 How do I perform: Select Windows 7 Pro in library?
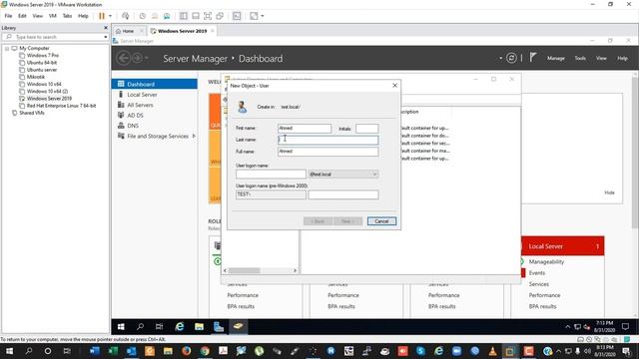pyautogui.click(x=42, y=56)
